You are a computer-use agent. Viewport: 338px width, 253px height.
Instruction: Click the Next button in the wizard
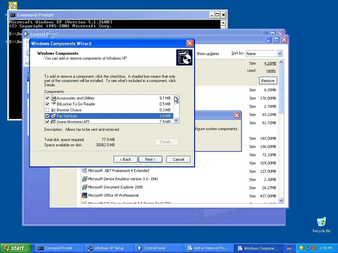point(150,159)
